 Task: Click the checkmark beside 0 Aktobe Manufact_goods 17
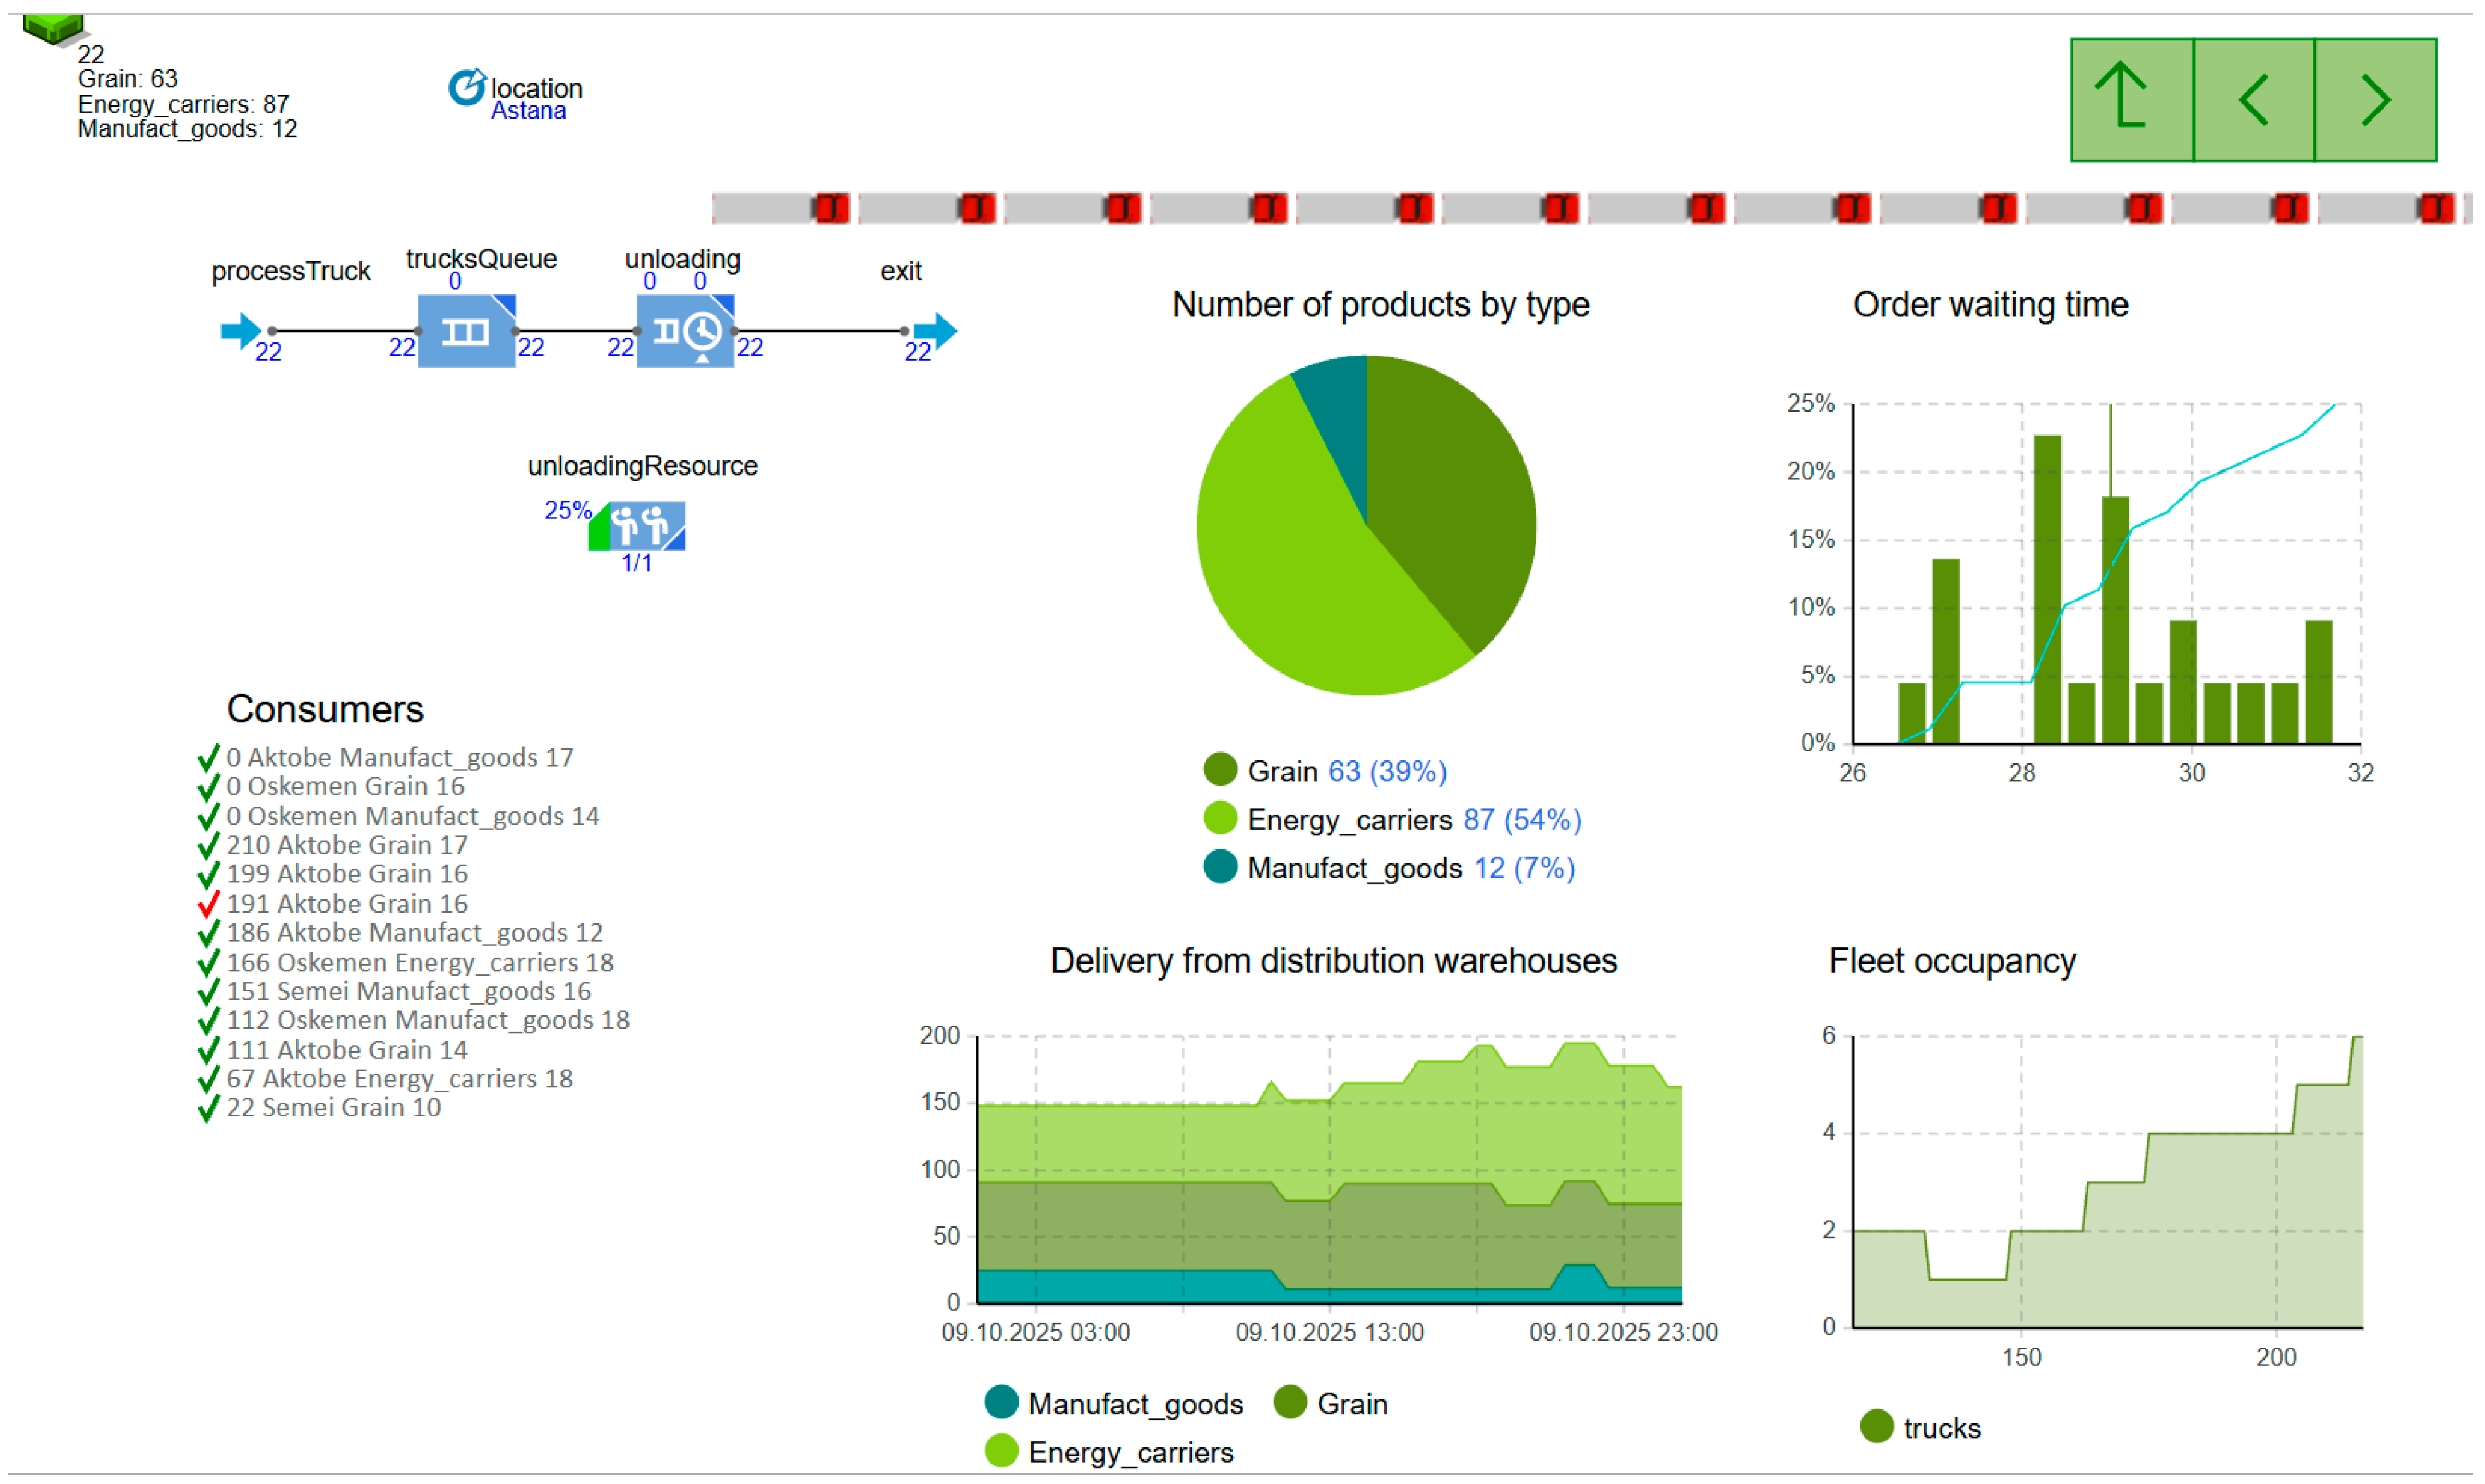[208, 758]
